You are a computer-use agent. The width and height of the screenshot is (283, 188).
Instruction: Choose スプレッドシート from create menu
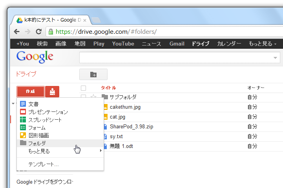click(60, 120)
